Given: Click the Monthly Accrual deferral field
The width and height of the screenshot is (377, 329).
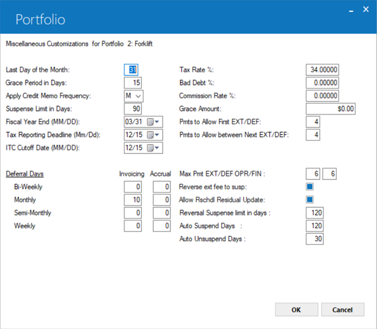Looking at the screenshot, I should 161,200.
